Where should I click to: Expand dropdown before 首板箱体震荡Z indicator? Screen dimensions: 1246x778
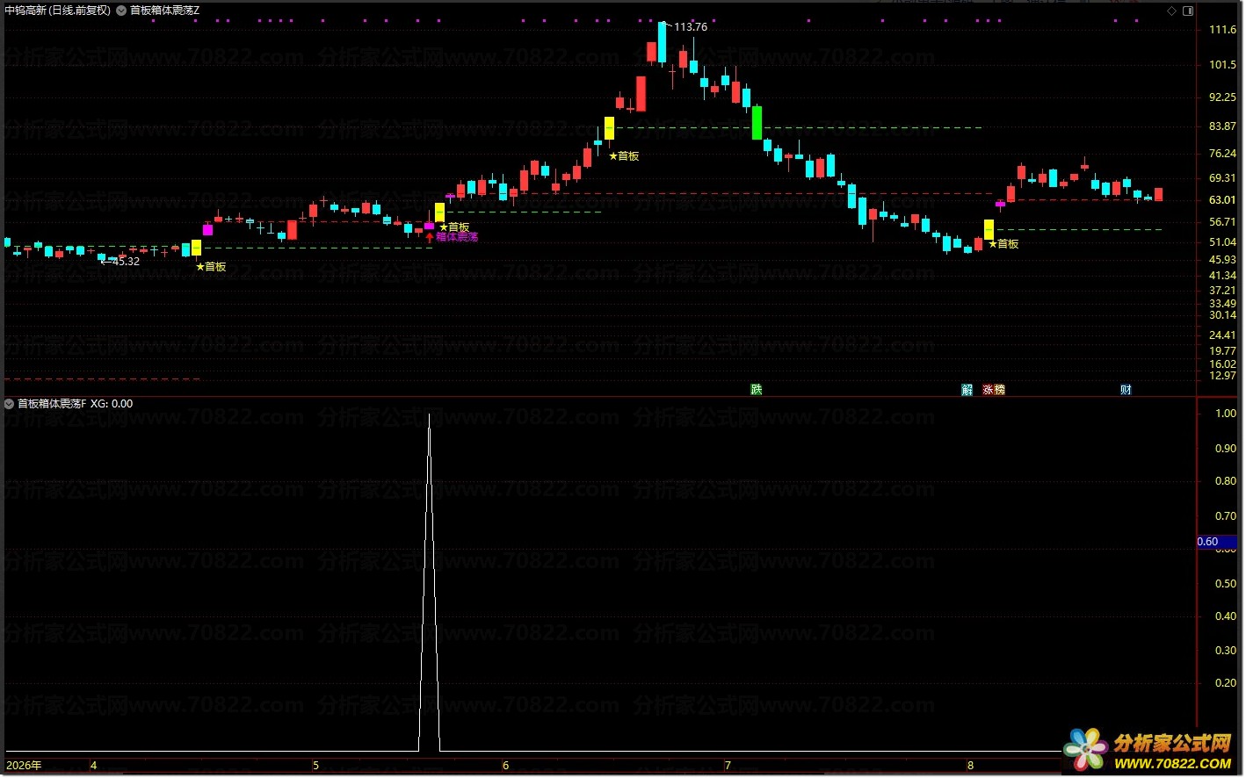(121, 11)
